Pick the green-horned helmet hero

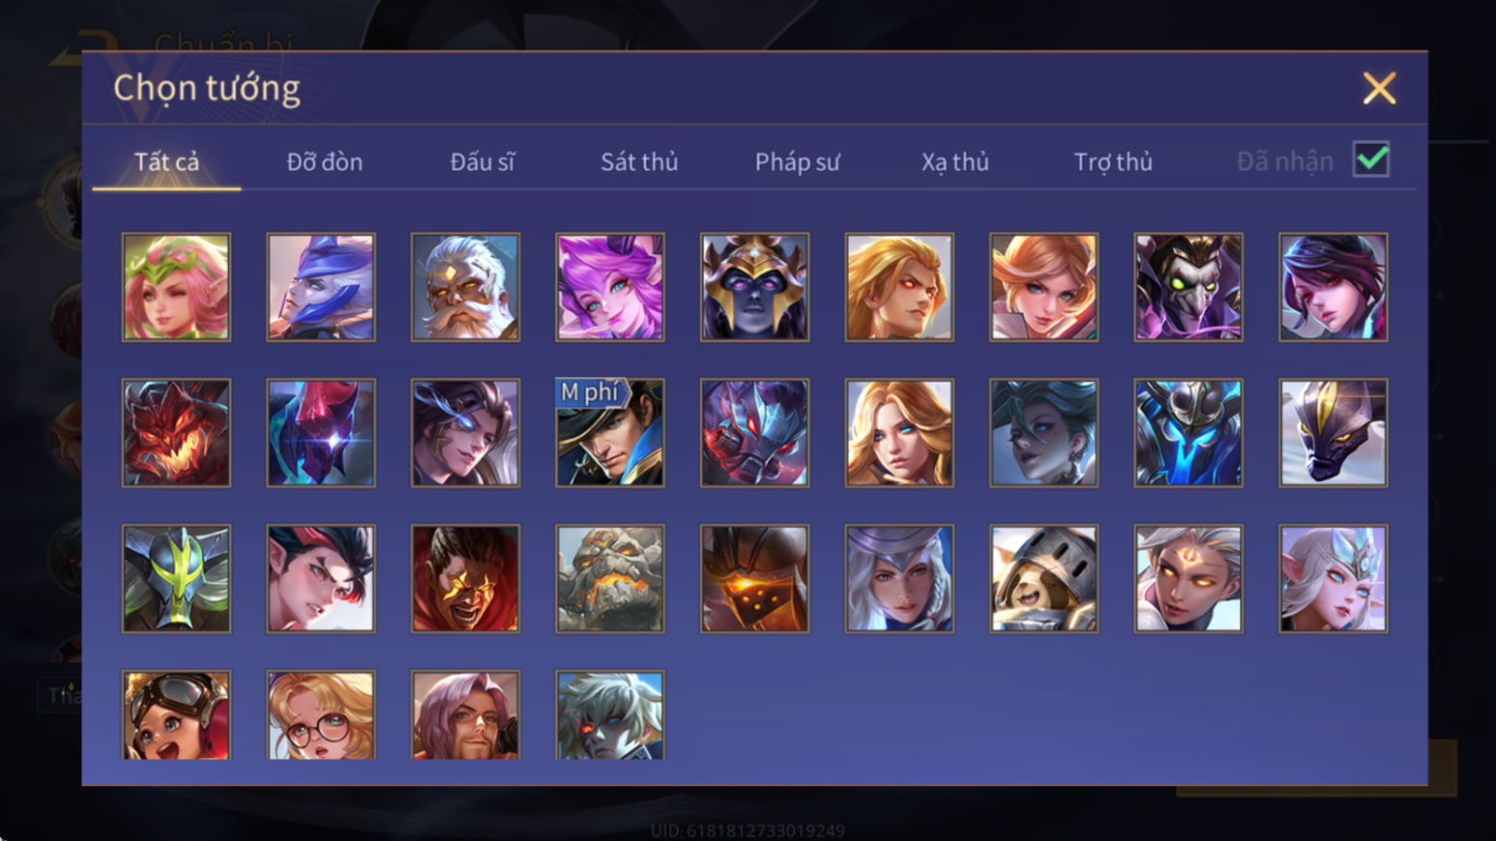[176, 578]
